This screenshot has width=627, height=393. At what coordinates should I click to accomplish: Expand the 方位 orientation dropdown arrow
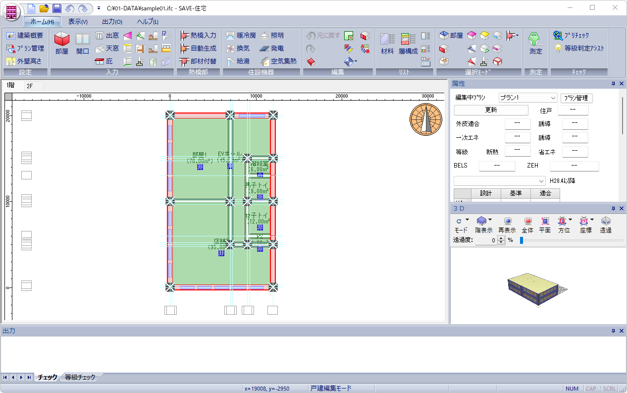pos(571,220)
